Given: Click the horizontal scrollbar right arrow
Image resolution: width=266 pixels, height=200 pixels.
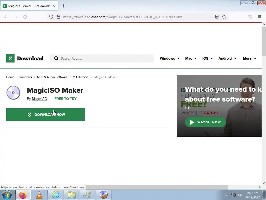Looking at the screenshot, I should pos(260,187).
